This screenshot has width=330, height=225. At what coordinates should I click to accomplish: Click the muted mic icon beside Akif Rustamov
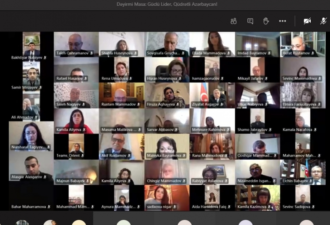[129, 156]
